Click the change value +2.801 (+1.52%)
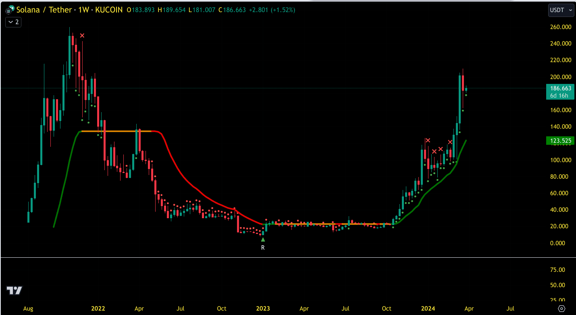 point(272,10)
